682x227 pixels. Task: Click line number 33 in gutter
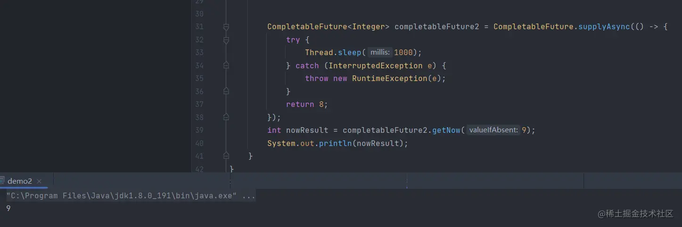[x=199, y=53]
